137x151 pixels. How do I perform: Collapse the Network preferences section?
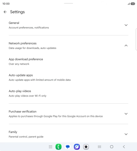click(126, 46)
